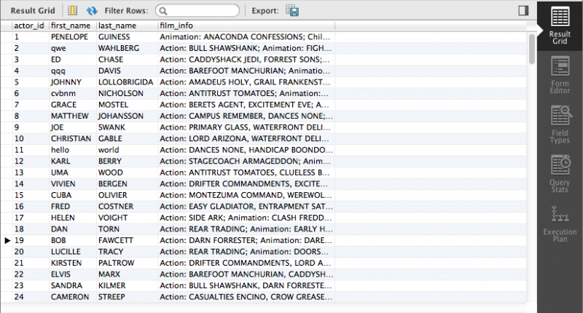Screen dimensions: 583x313
Task: Select the first name cell reading hello
Action: (71, 149)
